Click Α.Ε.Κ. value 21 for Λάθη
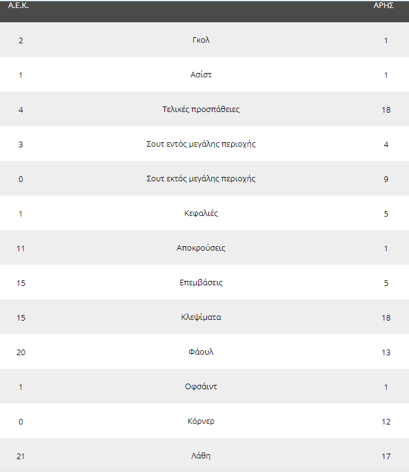Image resolution: width=409 pixels, height=474 pixels. pos(21,457)
